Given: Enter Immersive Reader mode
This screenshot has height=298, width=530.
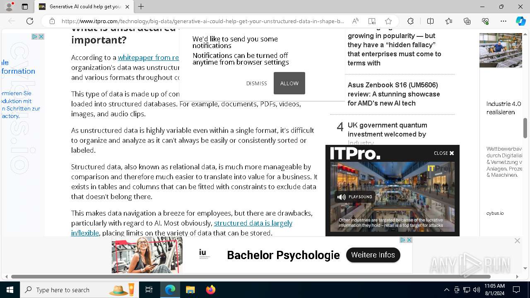Looking at the screenshot, I should [x=372, y=21].
